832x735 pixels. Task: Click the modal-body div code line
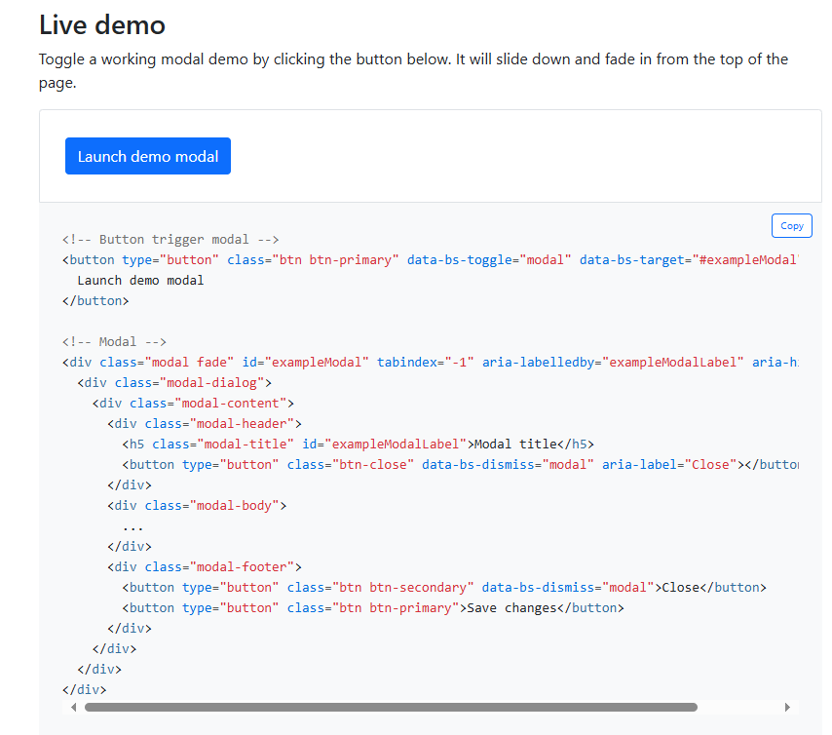coord(197,506)
